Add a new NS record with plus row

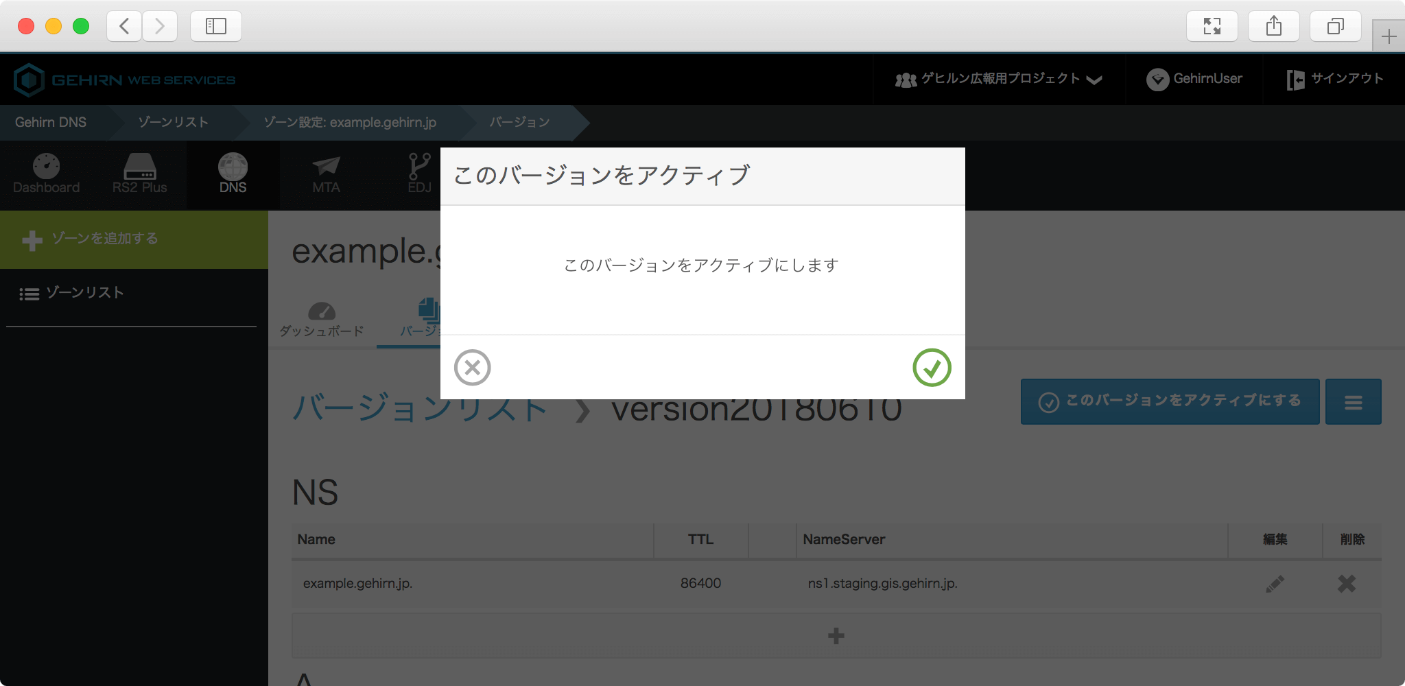(836, 636)
